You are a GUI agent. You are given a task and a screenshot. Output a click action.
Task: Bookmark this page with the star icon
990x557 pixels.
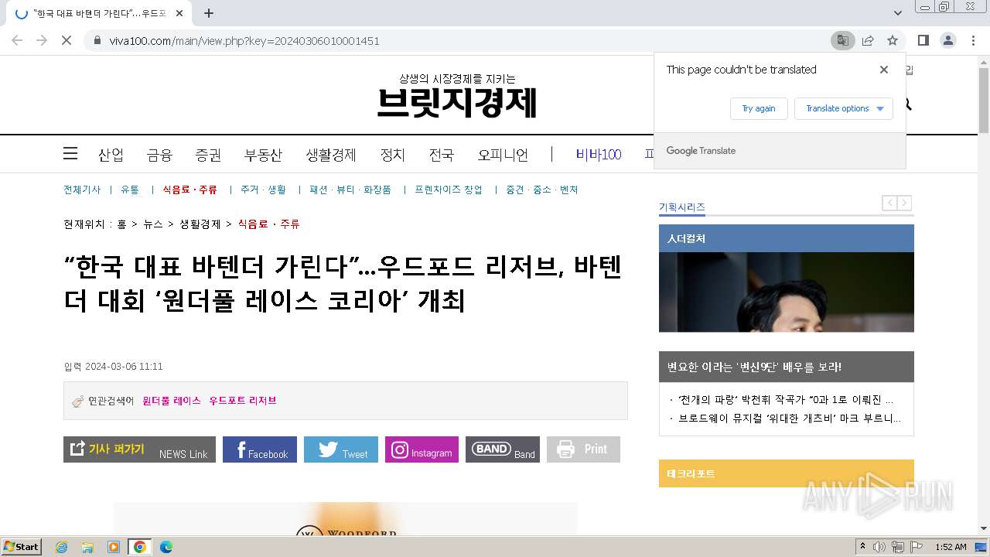tap(893, 40)
